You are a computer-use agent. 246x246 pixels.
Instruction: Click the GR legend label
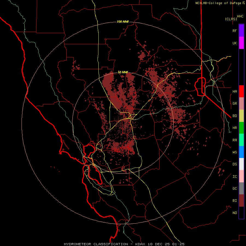point(235,104)
